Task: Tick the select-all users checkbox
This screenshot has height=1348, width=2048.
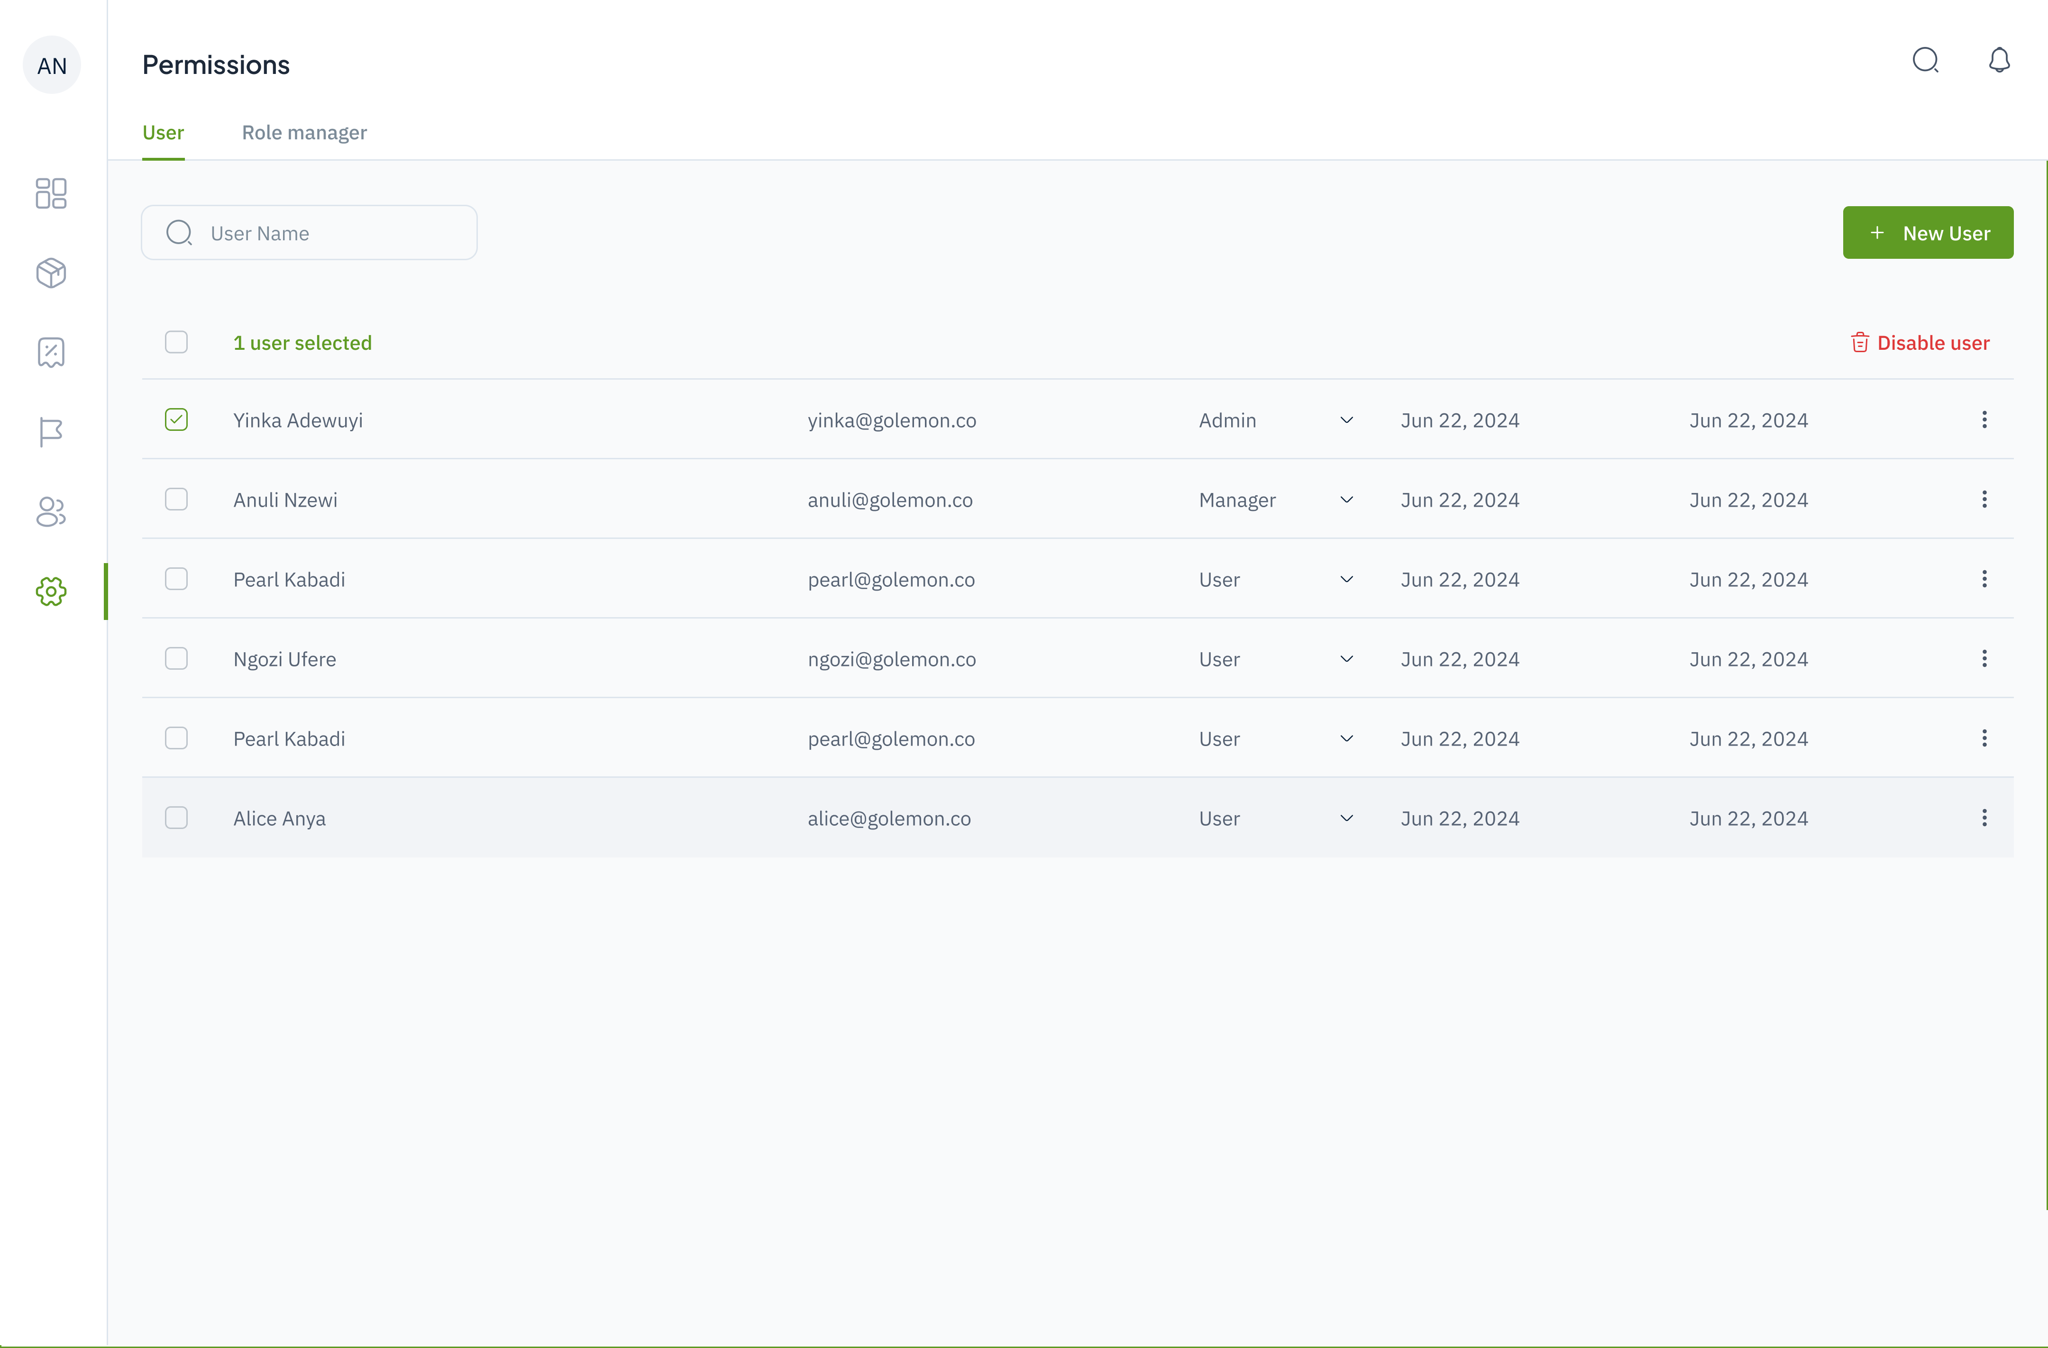Action: [x=176, y=342]
